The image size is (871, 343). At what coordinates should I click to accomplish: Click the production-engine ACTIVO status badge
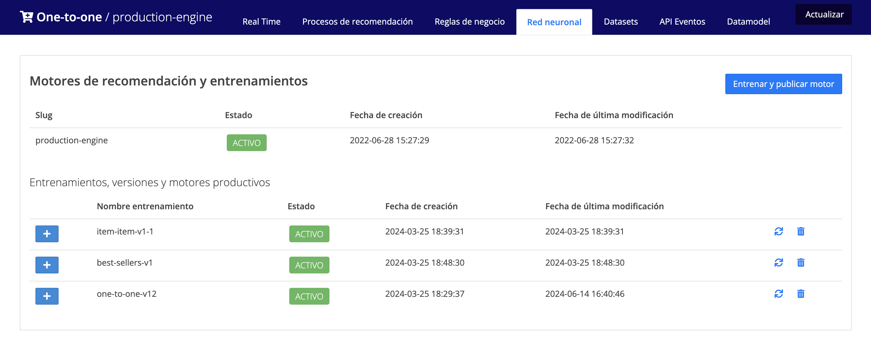(x=246, y=143)
